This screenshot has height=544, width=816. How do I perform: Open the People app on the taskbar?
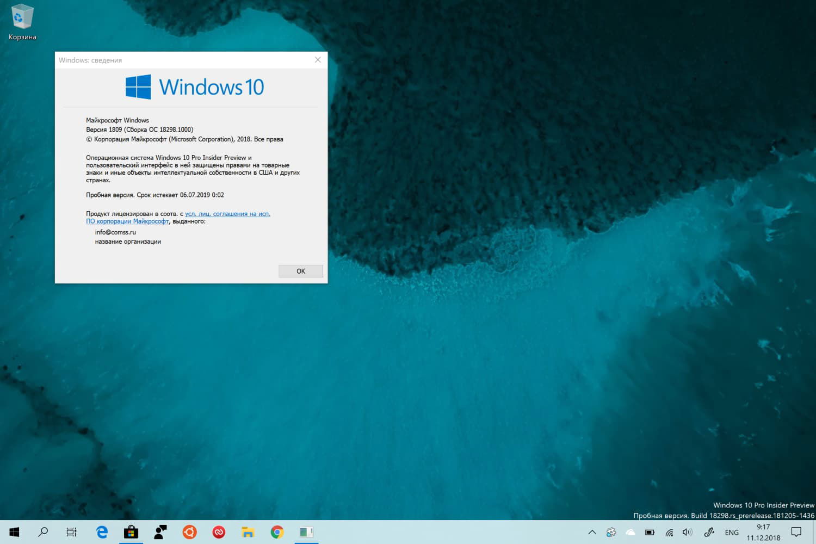click(159, 532)
